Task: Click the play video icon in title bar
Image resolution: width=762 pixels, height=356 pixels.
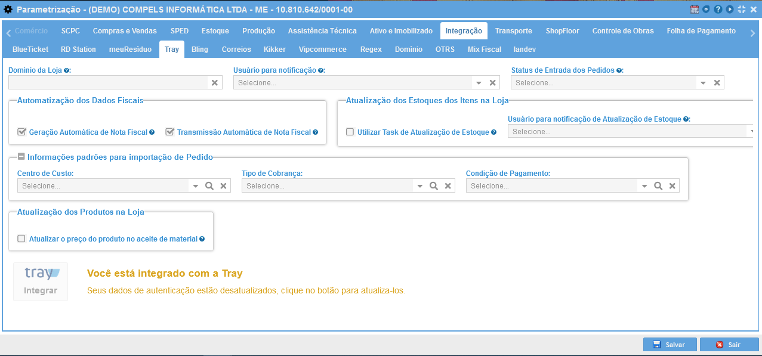Action: pyautogui.click(x=730, y=10)
